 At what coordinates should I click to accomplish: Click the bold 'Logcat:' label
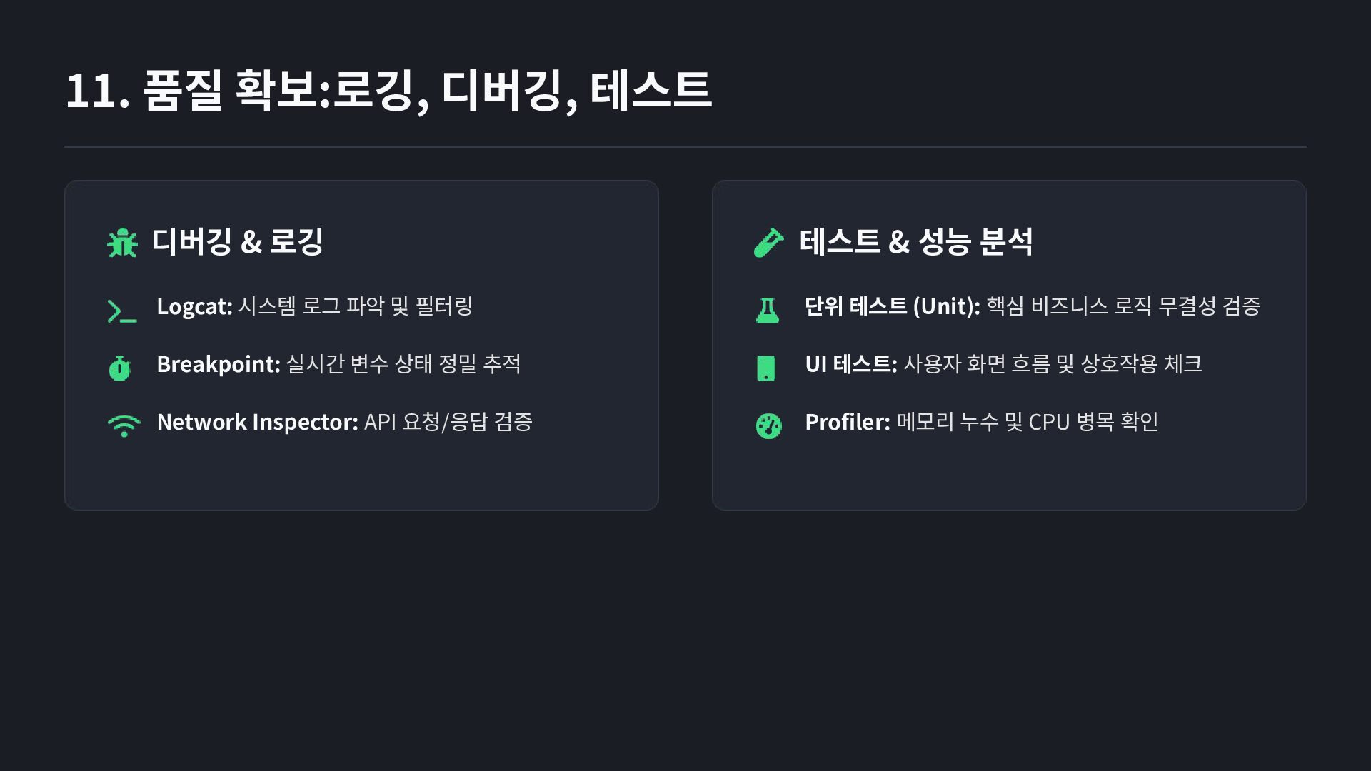pos(194,306)
